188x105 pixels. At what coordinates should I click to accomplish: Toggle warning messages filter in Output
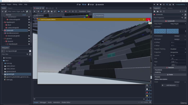148,96
